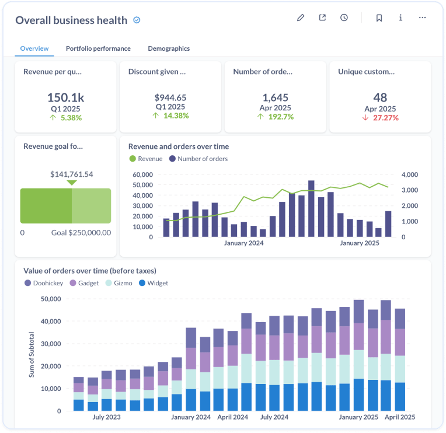Select the Overview tab
Viewport: 446px width, 433px height.
click(34, 48)
